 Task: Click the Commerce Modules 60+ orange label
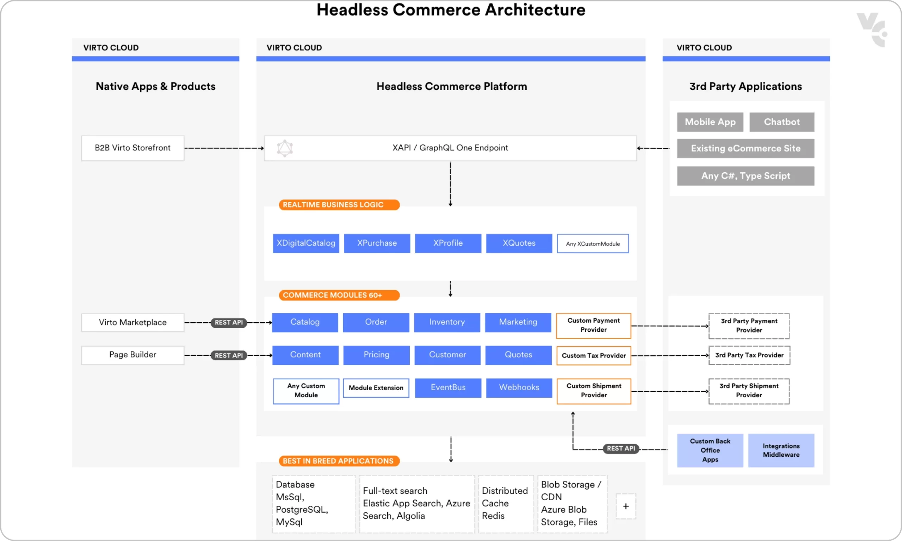click(x=339, y=295)
